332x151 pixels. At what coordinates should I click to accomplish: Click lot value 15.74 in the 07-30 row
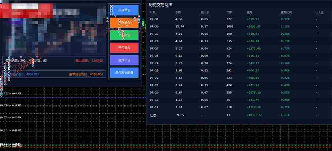[180, 26]
